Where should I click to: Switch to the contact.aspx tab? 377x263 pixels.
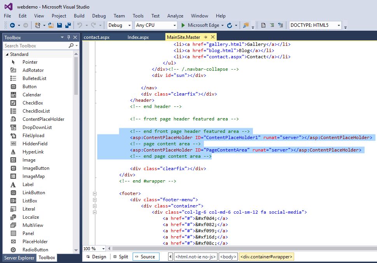pos(96,37)
